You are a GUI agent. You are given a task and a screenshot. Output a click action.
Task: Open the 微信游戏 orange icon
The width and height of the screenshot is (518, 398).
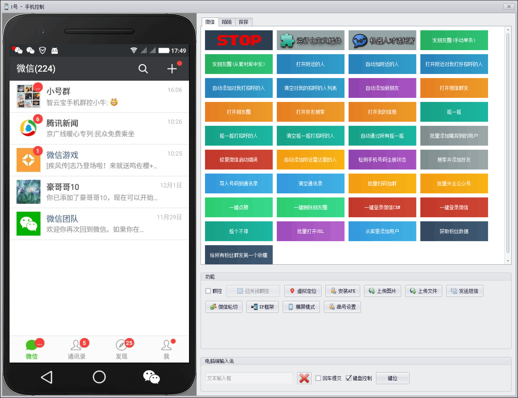[28, 160]
